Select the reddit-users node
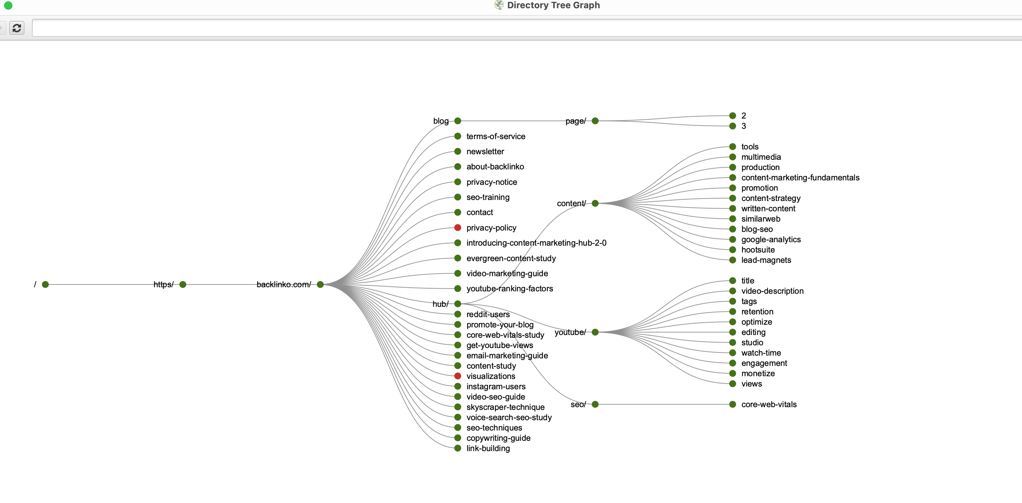 click(457, 314)
